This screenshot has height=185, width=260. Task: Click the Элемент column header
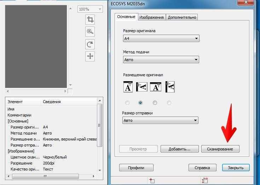click(x=23, y=102)
